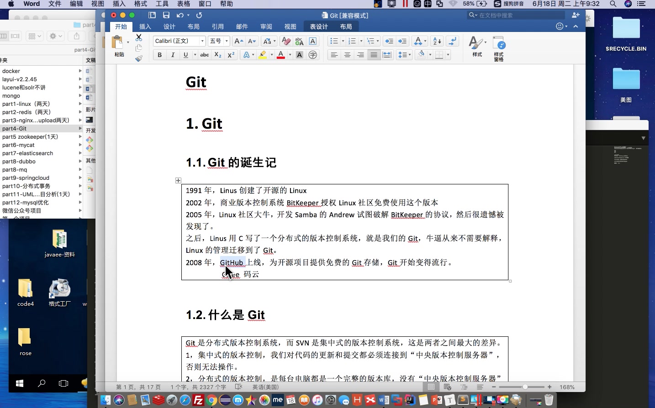Image resolution: width=655 pixels, height=408 pixels.
Task: Insert enclosed character (字 in circle)
Action: [x=313, y=55]
